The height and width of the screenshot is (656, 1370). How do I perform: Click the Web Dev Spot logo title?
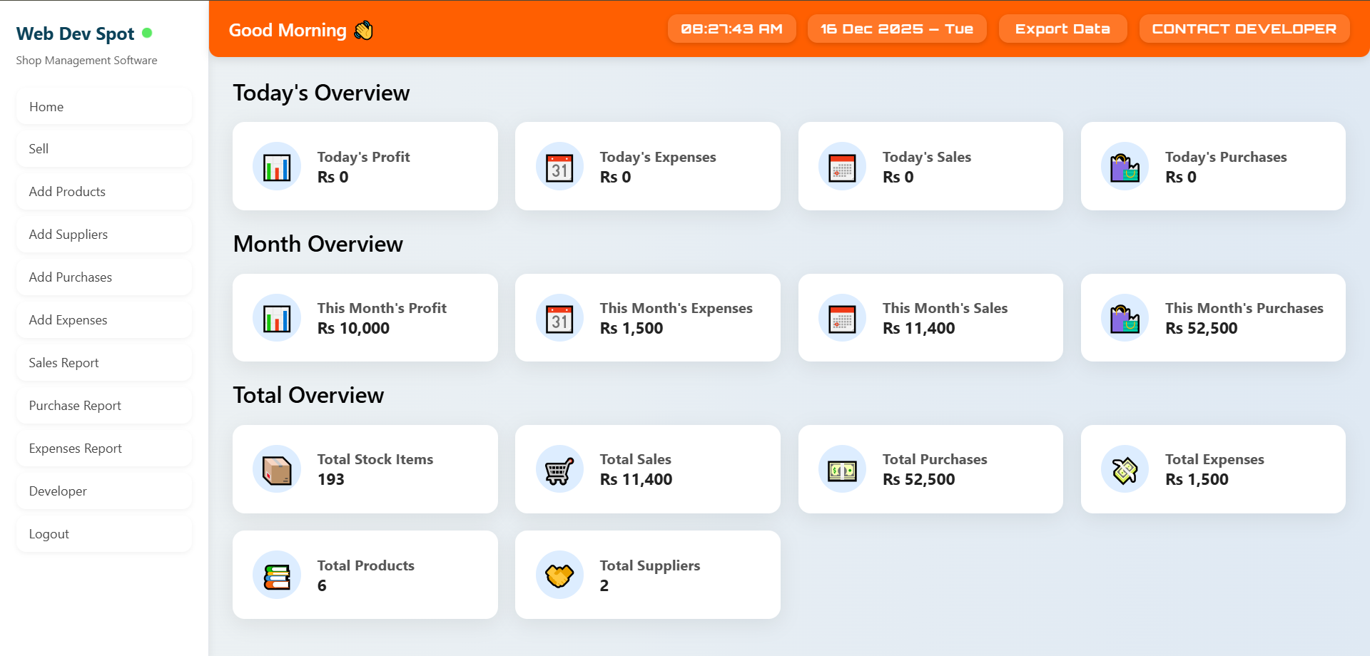(x=76, y=34)
